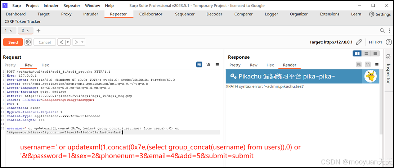Switch to the Dashboard tab
The width and height of the screenshot is (394, 168).
15,14
